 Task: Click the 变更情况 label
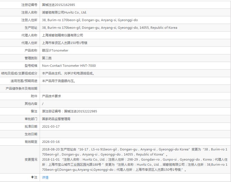pos(31,159)
